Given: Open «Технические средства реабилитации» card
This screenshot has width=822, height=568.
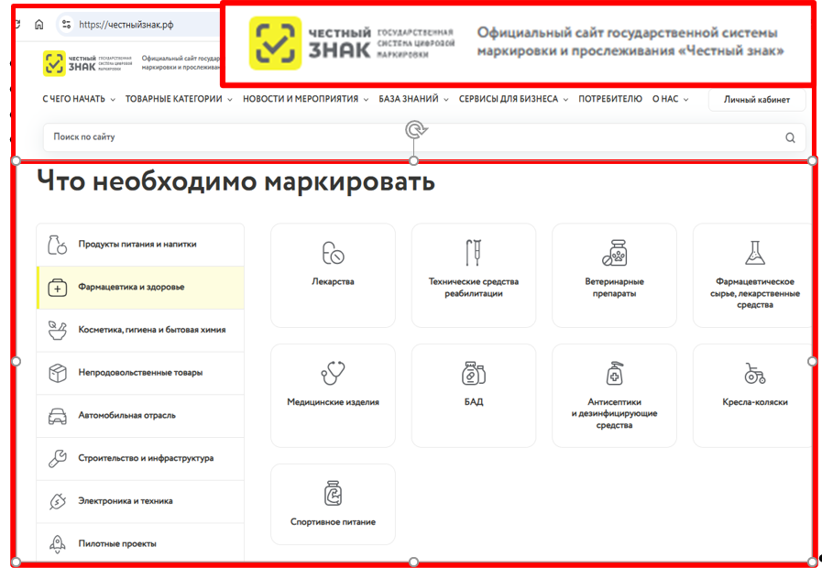Looking at the screenshot, I should point(474,276).
